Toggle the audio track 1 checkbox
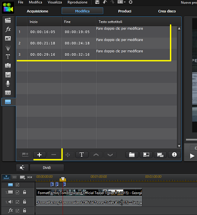The height and width of the screenshot is (215, 197). point(18,202)
